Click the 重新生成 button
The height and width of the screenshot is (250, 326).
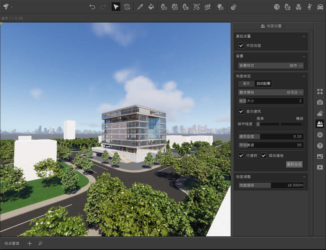pyautogui.click(x=294, y=164)
